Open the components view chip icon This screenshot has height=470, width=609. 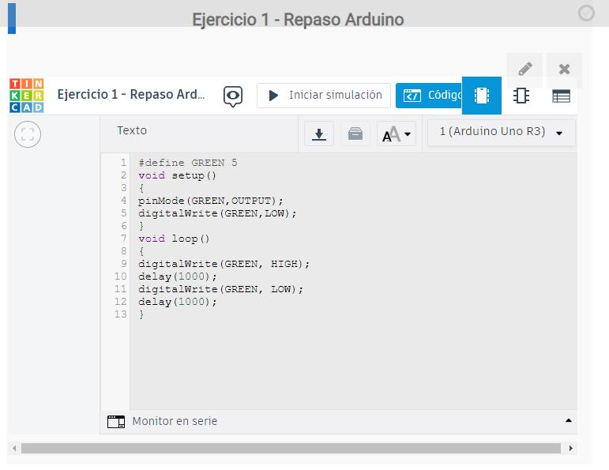tap(482, 96)
